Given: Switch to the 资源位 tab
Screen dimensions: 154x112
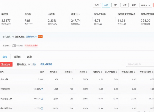Looking at the screenshot, I should [x=17, y=57].
